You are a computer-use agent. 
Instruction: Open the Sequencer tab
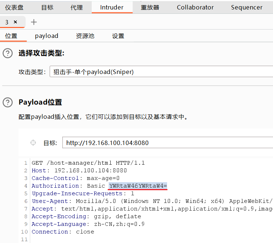click(x=246, y=7)
